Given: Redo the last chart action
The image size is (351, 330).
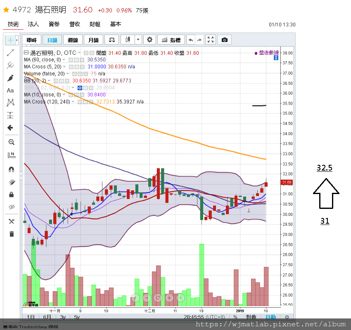Looking at the screenshot, I should (199, 40).
